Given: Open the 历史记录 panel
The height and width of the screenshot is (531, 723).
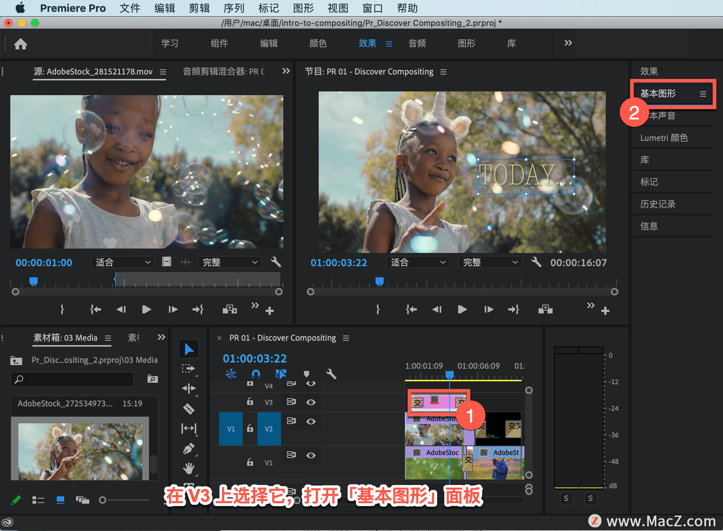Looking at the screenshot, I should [658, 204].
